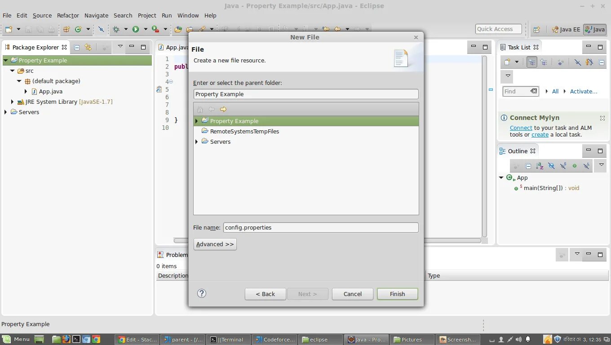611x345 pixels.
Task: Open the Window menu
Action: [188, 15]
